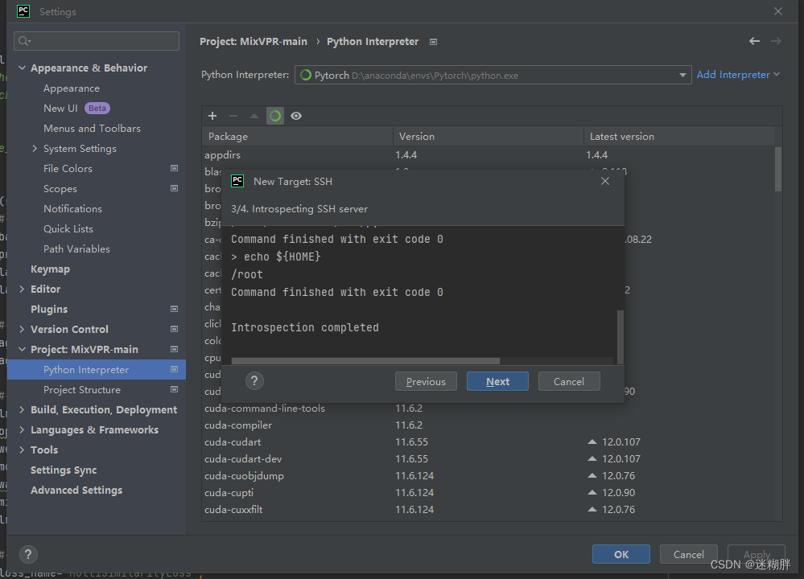Open Menus and Toolbars settings
Viewport: 804px width, 579px height.
point(92,128)
